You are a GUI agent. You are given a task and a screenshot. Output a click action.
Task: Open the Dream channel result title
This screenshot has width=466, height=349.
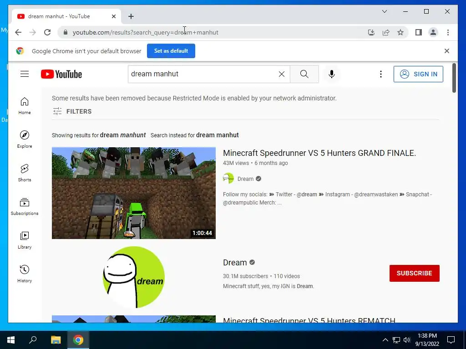click(x=235, y=263)
